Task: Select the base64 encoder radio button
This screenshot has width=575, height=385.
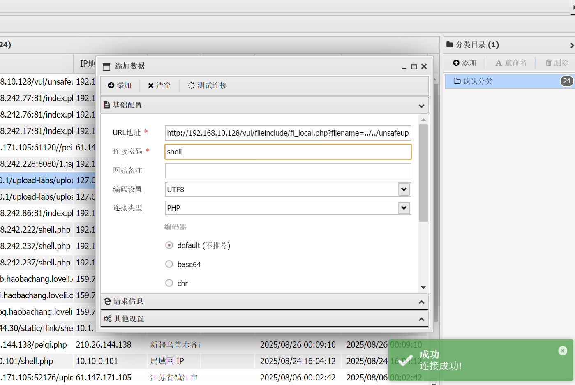Action: click(x=169, y=264)
